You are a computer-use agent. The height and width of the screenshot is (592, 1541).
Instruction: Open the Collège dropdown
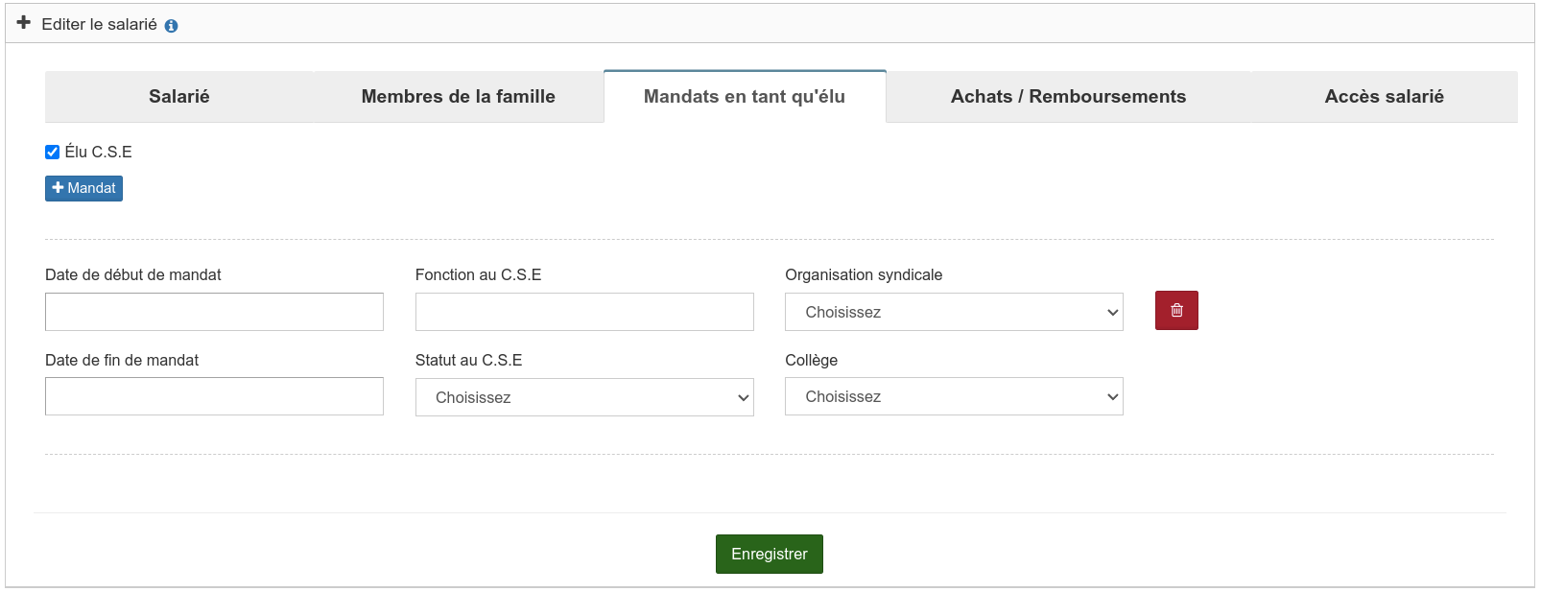pos(954,396)
